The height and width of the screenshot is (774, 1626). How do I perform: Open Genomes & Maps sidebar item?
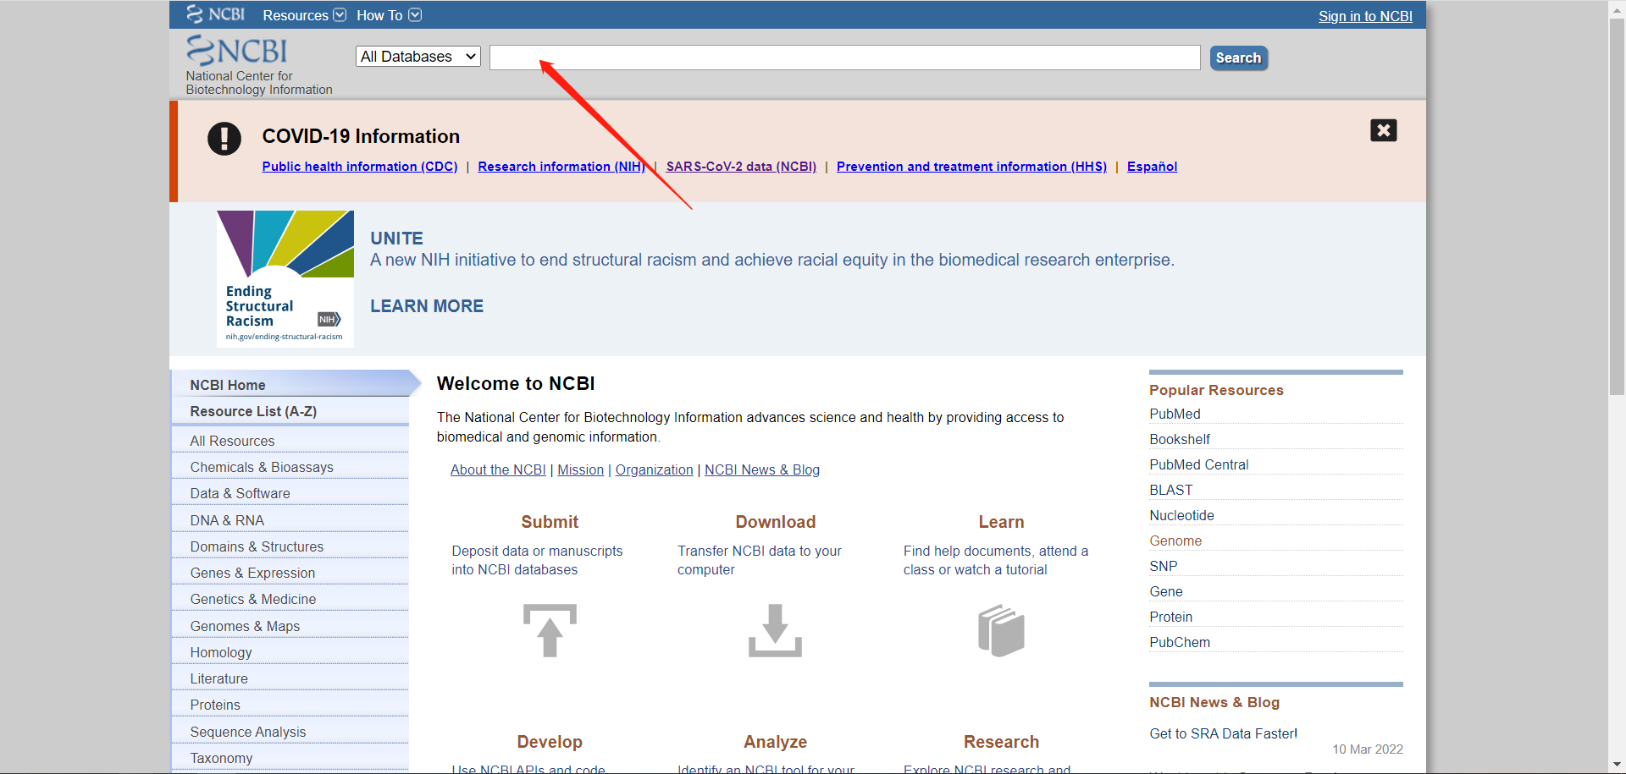290,626
